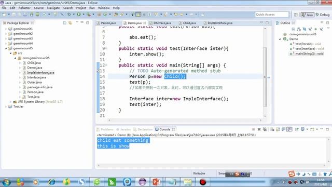
Task: Click the Open Type toolbar icon
Action: tap(116, 15)
